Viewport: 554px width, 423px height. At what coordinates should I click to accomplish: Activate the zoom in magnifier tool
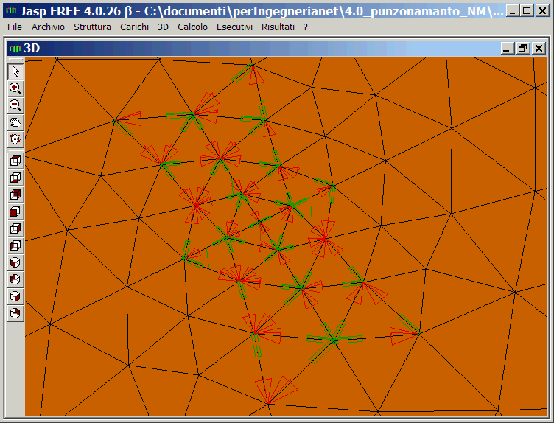point(15,88)
